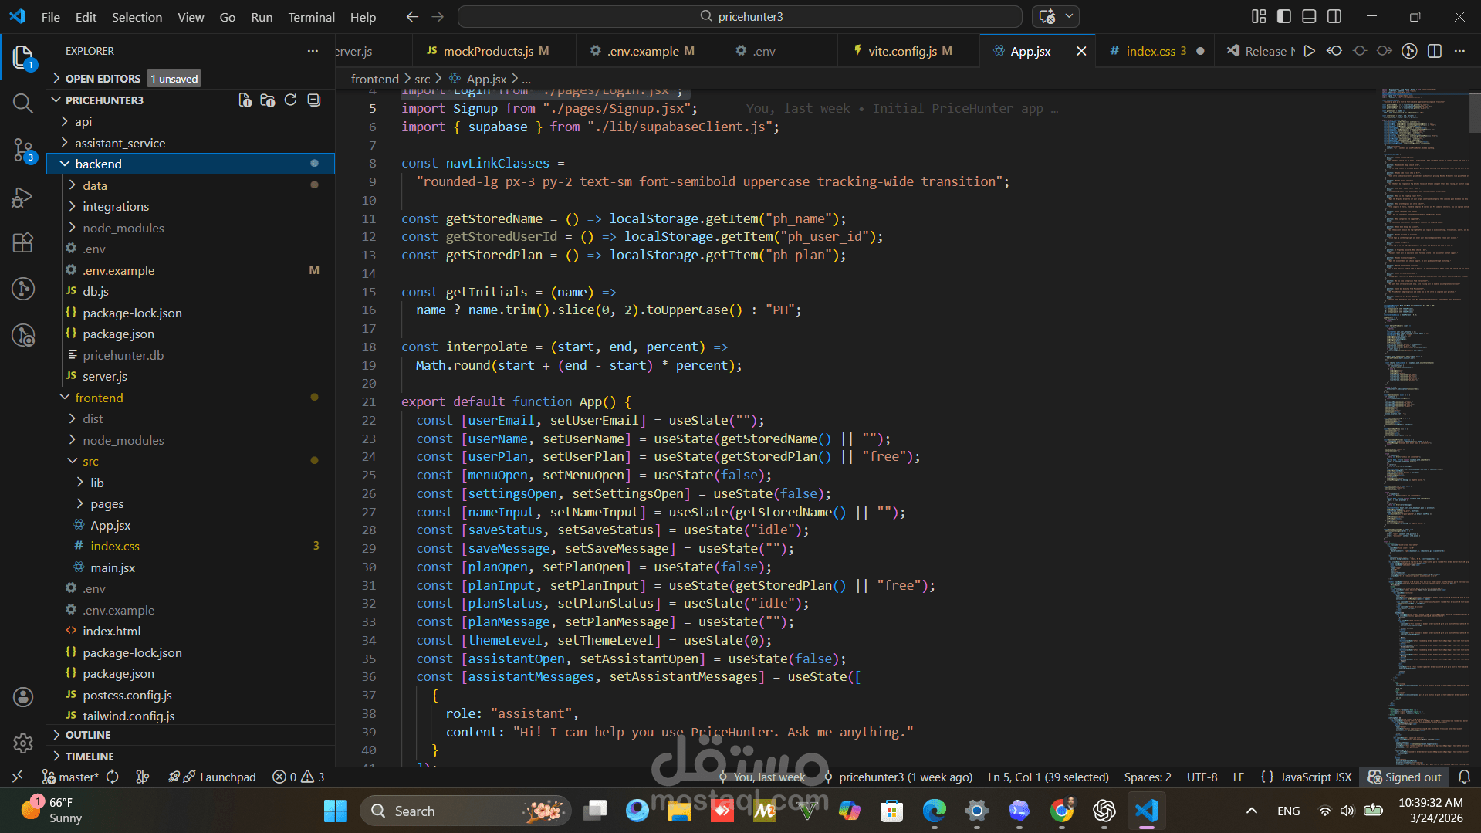This screenshot has height=833, width=1481.
Task: Refresh the explorer file tree
Action: (x=290, y=100)
